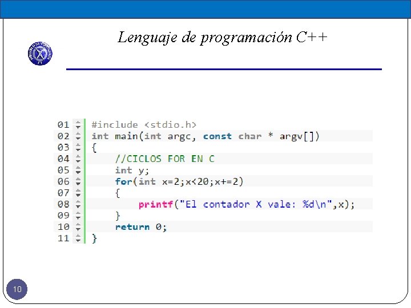Click the "char" keyword on line 02

250,136
